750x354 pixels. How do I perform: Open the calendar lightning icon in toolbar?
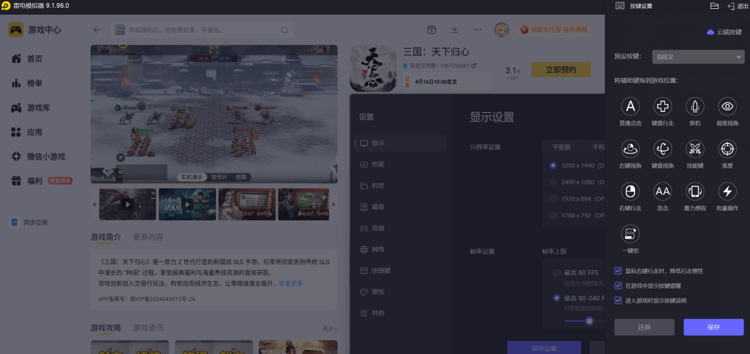[431, 30]
